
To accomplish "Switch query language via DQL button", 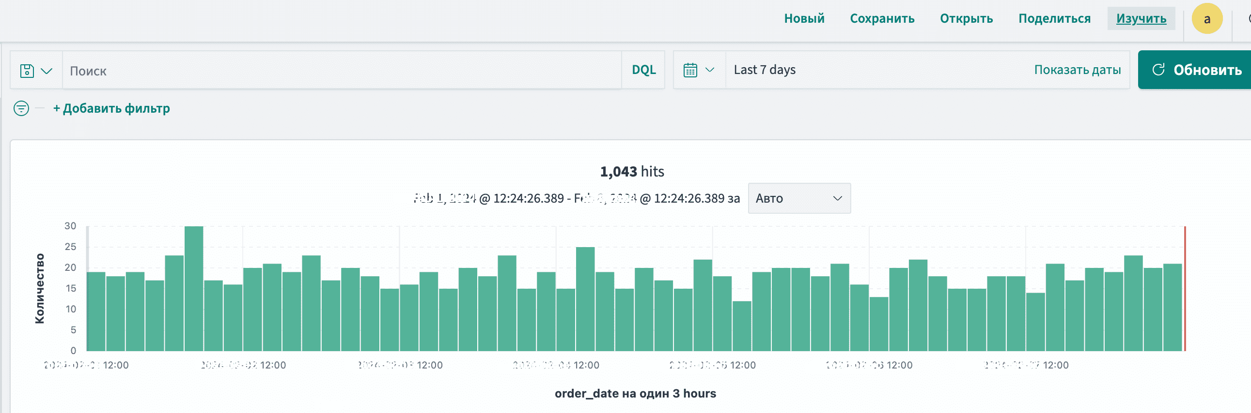I will pyautogui.click(x=643, y=70).
